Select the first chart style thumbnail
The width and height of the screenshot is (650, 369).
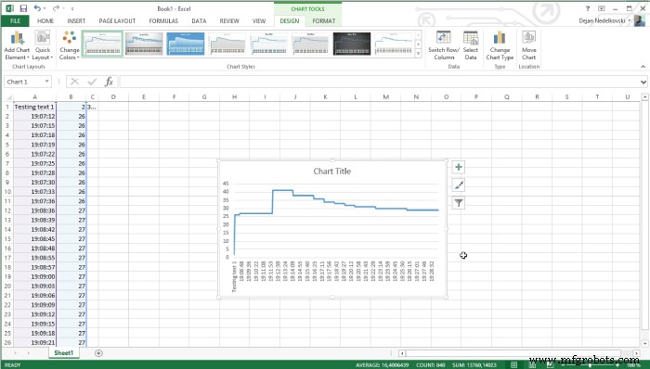click(x=102, y=44)
